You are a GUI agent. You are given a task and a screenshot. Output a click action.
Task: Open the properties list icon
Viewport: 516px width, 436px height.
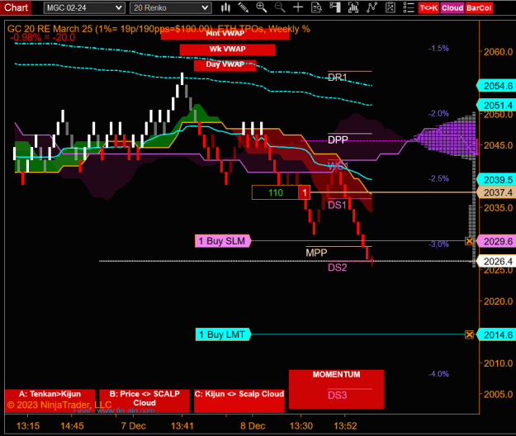(x=409, y=7)
